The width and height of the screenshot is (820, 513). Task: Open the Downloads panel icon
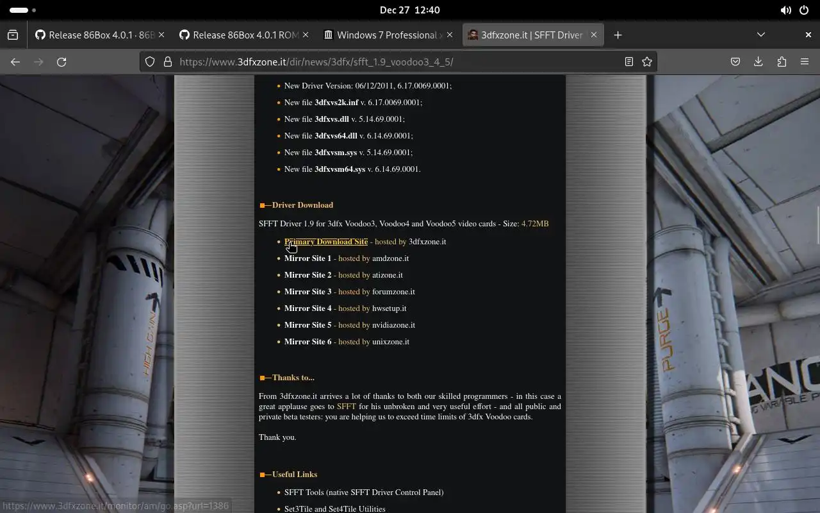[x=758, y=62]
